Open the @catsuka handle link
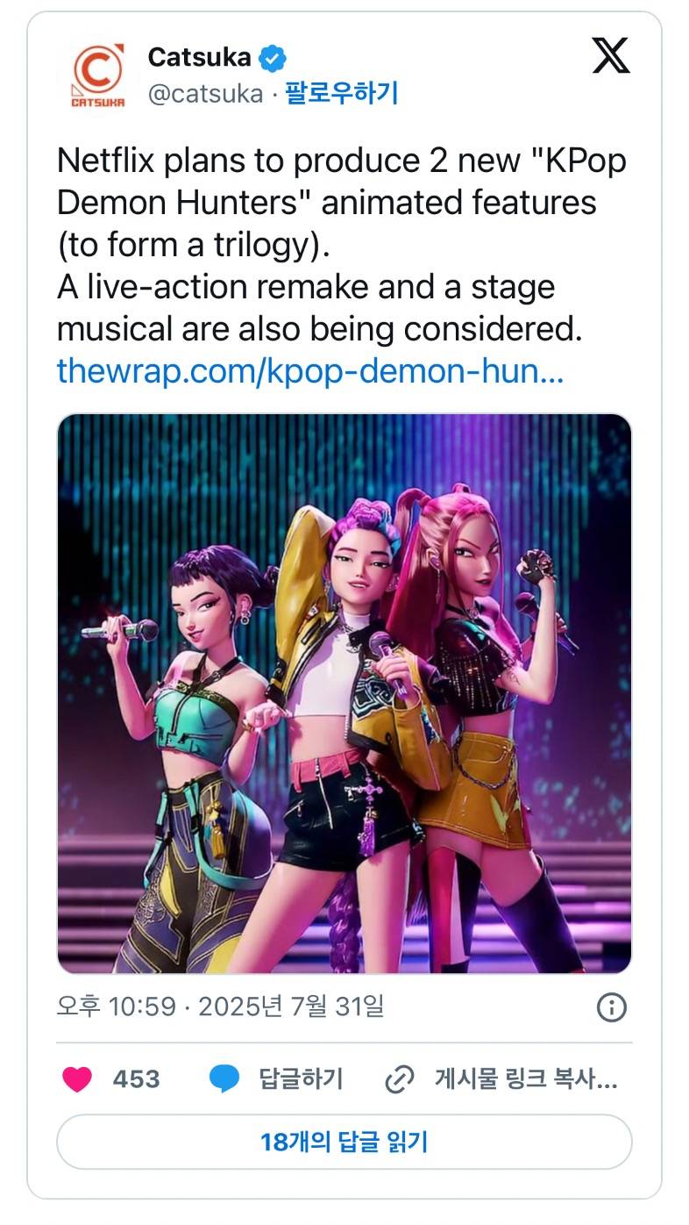The height and width of the screenshot is (1225, 689). point(205,94)
